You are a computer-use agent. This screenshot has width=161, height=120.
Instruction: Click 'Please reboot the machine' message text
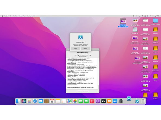point(80,88)
